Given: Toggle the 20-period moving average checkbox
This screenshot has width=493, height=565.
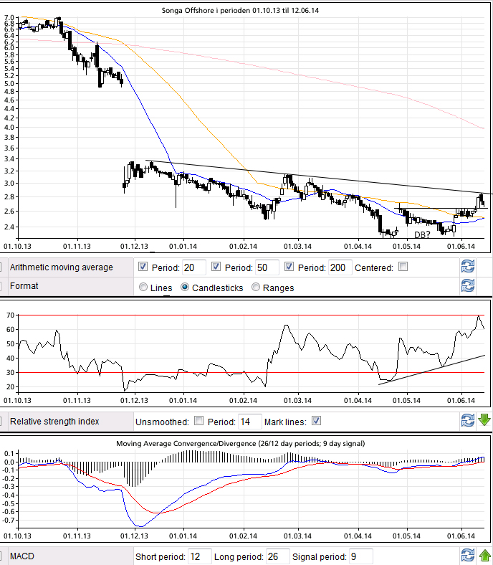Looking at the screenshot, I should tap(142, 267).
